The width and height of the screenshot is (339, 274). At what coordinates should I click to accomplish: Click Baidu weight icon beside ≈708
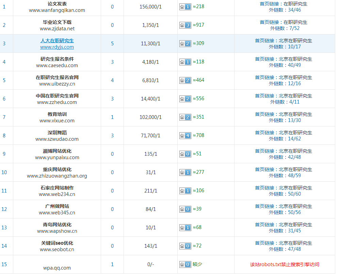click(x=185, y=136)
